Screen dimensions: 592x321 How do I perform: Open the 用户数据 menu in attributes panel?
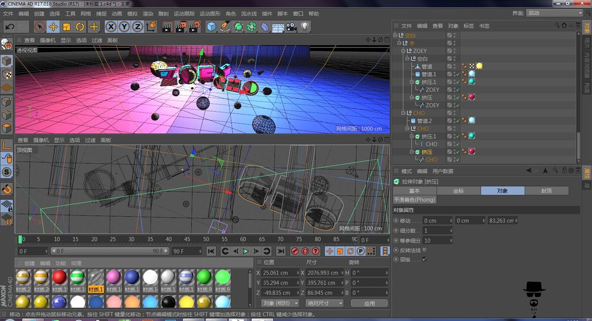(x=443, y=171)
